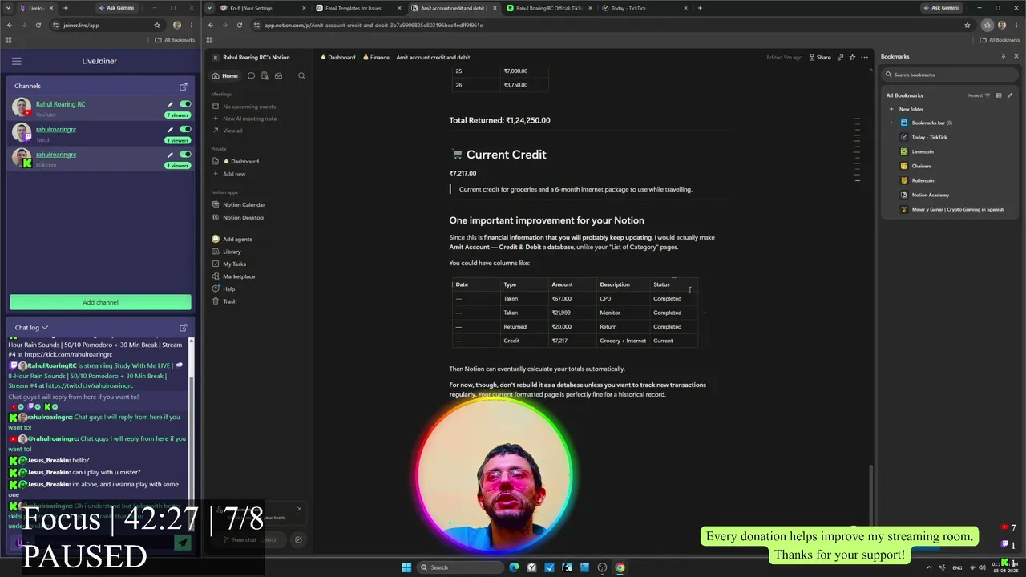The height and width of the screenshot is (577, 1026).
Task: Switch to Rahul Roaring RC Official TikTok tab
Action: tap(550, 8)
